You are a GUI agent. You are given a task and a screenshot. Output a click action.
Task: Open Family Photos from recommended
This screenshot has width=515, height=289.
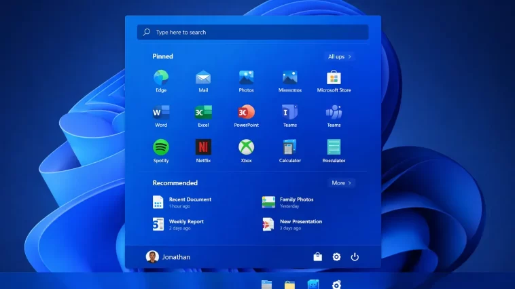coord(287,202)
